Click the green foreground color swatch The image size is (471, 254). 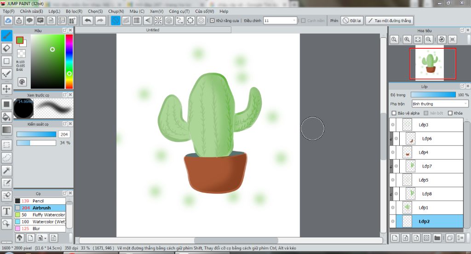[x=20, y=40]
